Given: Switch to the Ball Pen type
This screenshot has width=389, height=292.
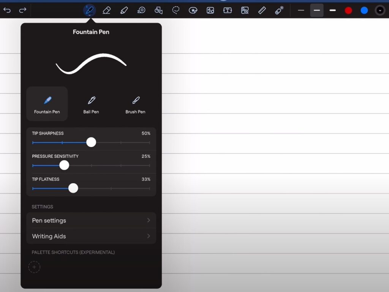Looking at the screenshot, I should point(91,103).
